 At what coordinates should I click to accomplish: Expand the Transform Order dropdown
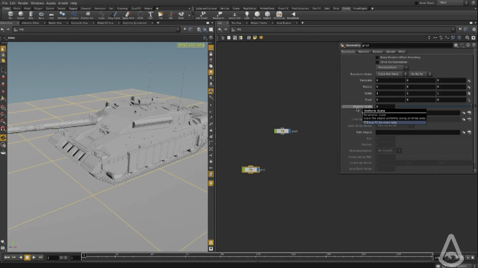392,74
